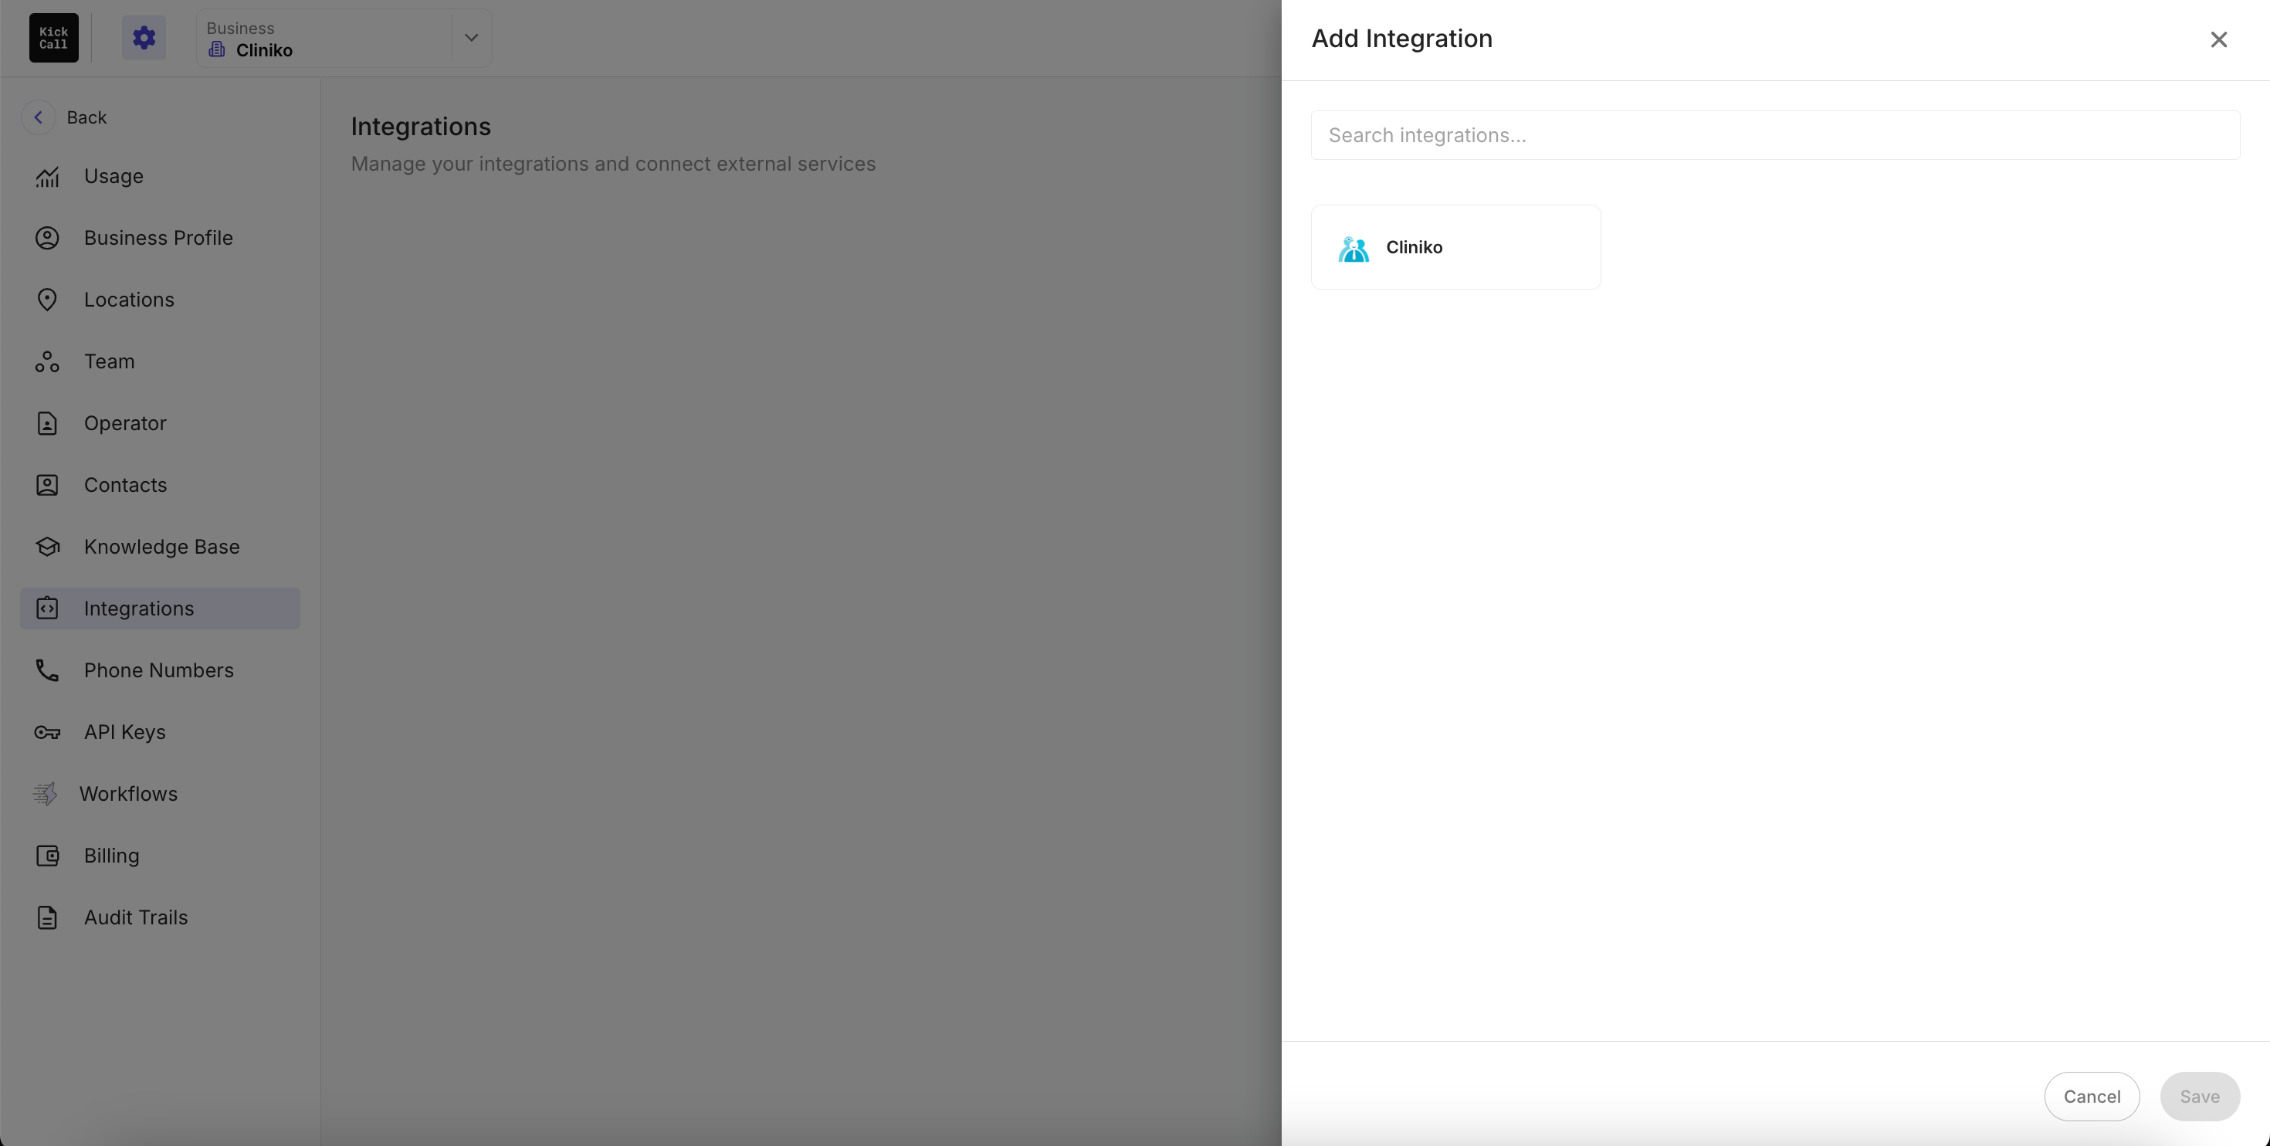Click the Integrations page heading
2270x1146 pixels.
(x=422, y=127)
